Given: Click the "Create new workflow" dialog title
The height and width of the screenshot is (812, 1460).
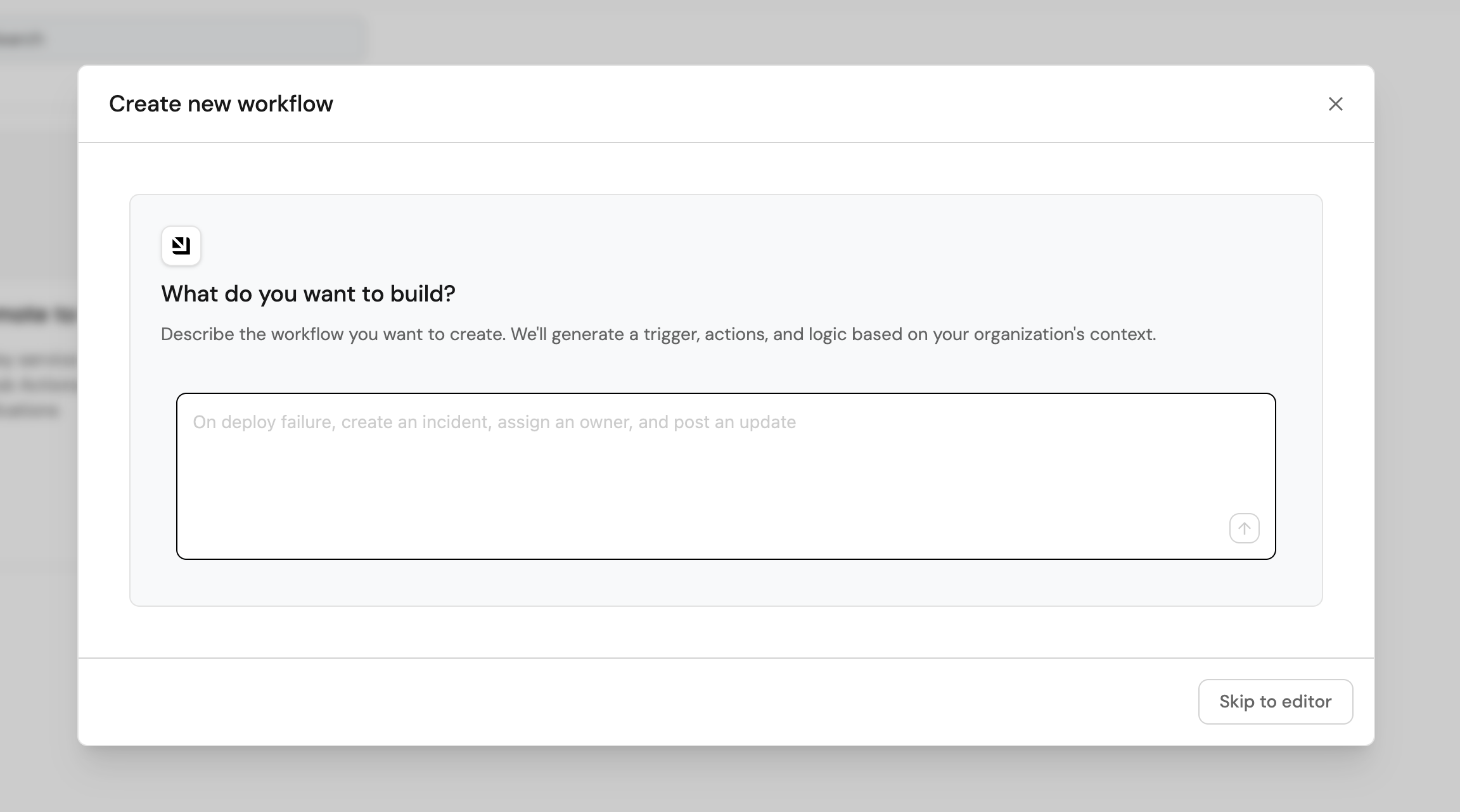Looking at the screenshot, I should pos(221,104).
